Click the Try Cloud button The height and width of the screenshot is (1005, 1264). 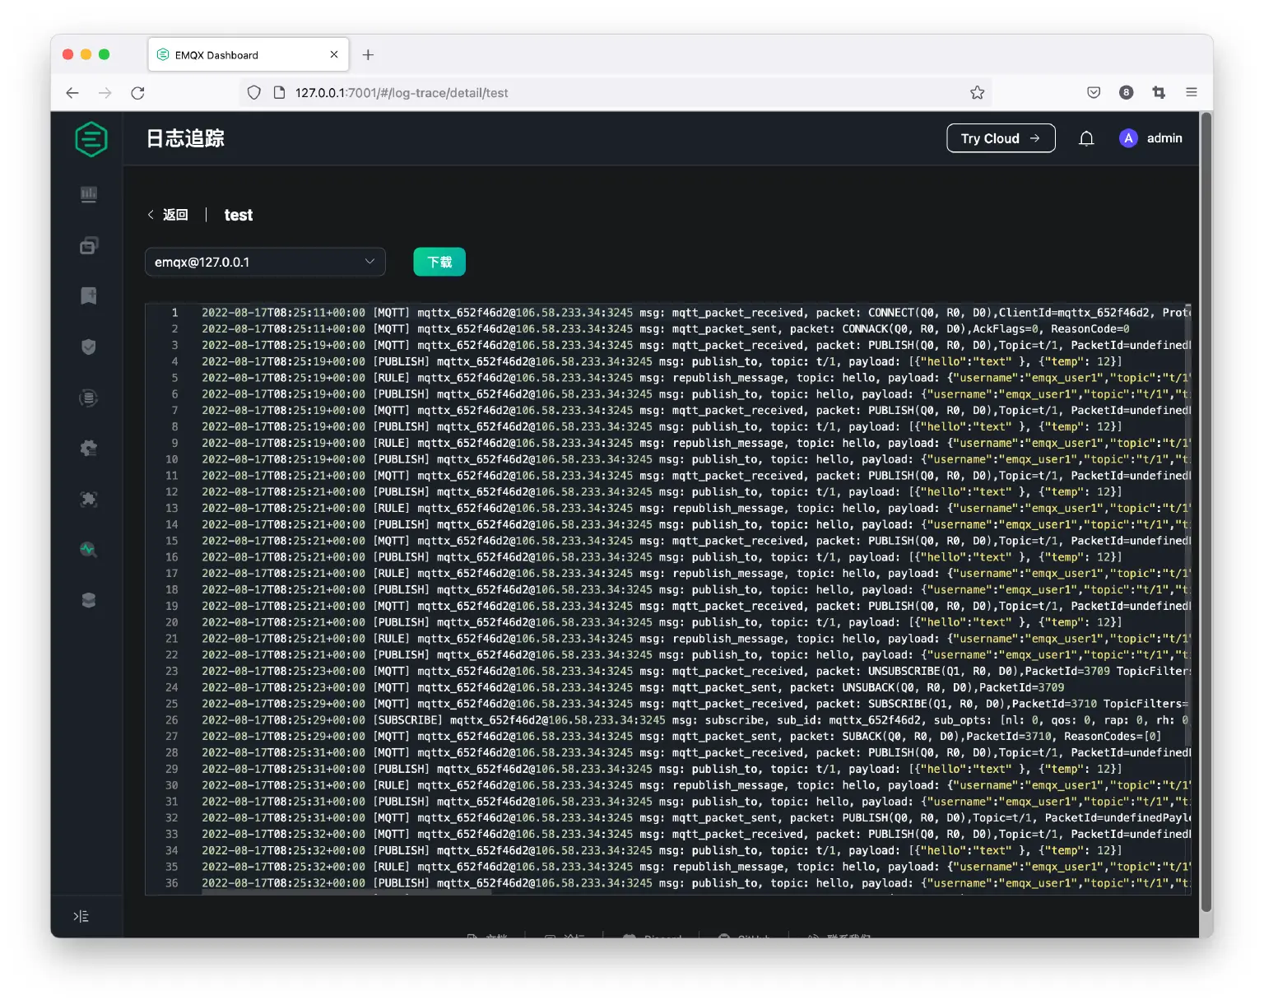(x=1001, y=138)
